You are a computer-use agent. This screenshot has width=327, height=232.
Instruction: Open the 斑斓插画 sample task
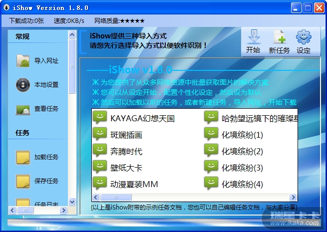(126, 135)
